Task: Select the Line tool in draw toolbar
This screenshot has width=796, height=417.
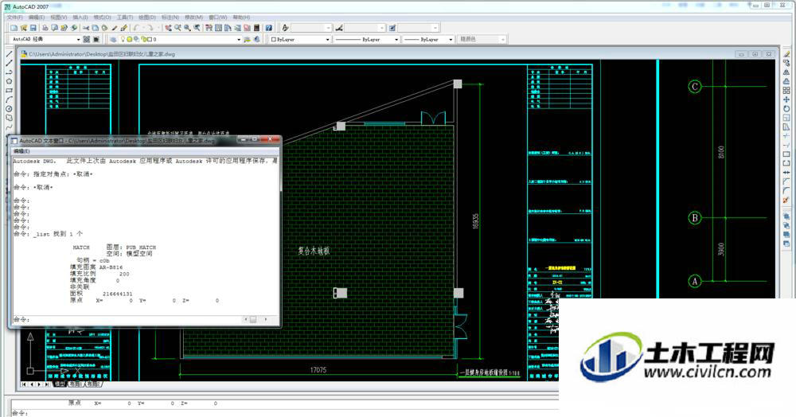Action: (9, 54)
